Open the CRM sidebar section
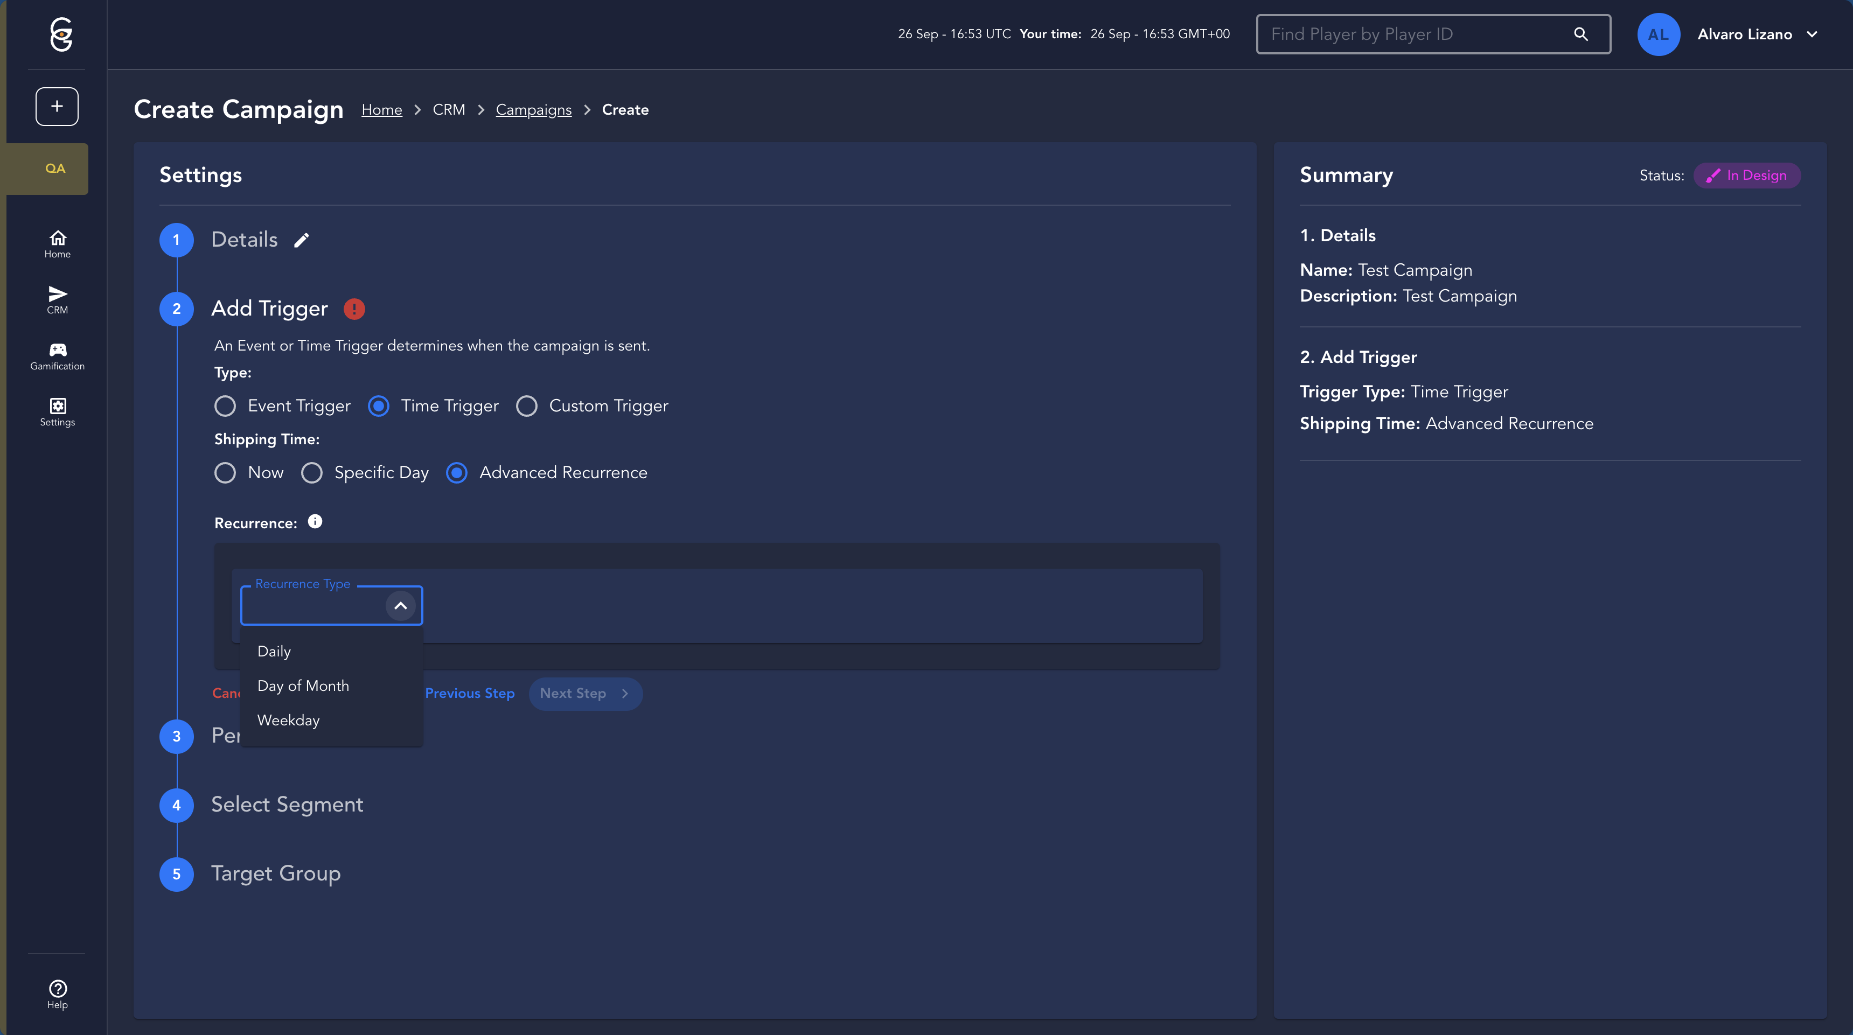This screenshot has width=1853, height=1035. [x=58, y=300]
